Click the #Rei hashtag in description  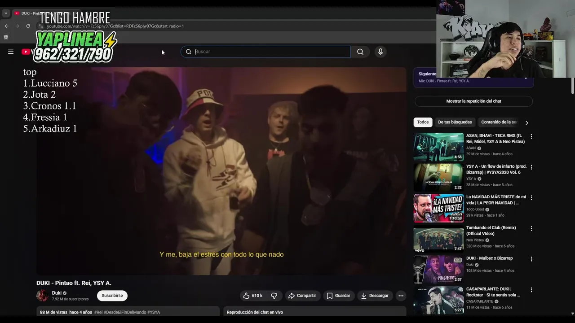[98, 312]
